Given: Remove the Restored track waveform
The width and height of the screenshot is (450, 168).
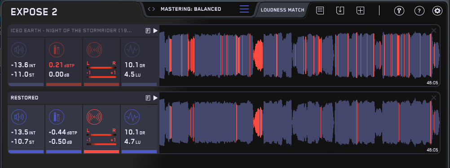Looking at the screenshot, I should coord(434,98).
